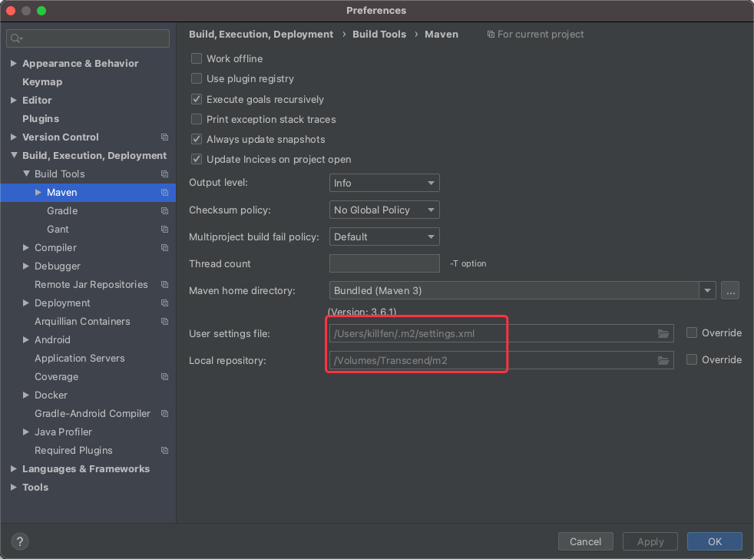Open the Output level dropdown
Viewport: 754px width, 559px height.
click(384, 184)
